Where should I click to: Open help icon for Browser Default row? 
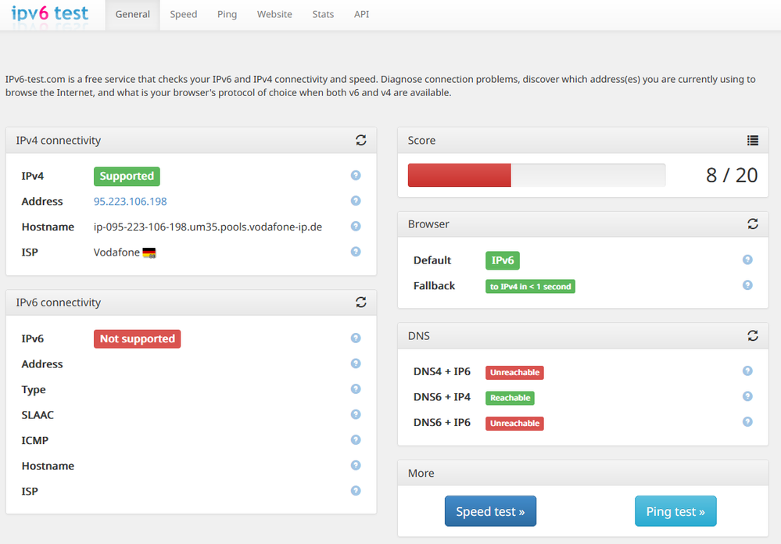click(747, 259)
